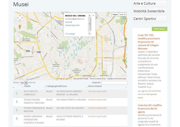Click the map zoom slider handle

[x=20, y=42]
